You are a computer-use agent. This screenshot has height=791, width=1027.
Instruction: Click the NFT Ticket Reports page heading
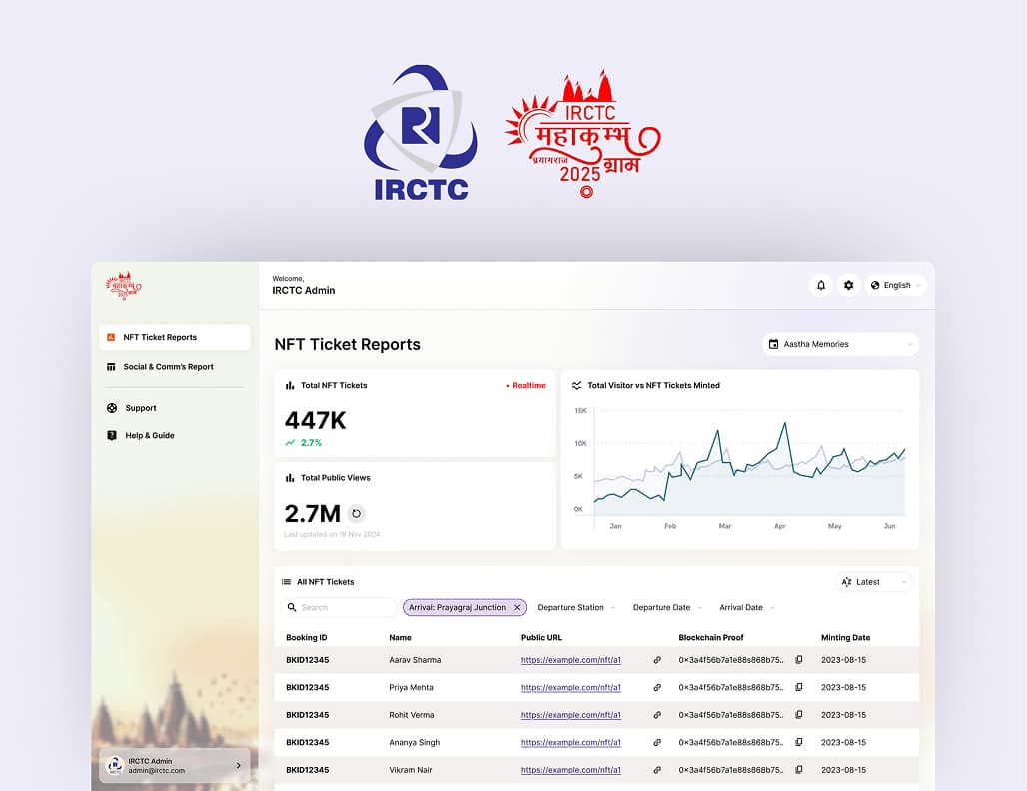coord(347,344)
